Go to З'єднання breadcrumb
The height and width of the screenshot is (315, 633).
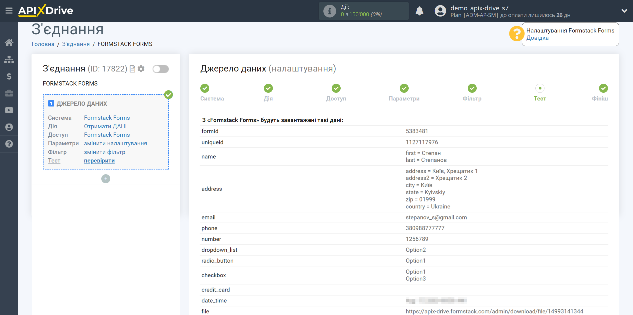[x=76, y=44]
